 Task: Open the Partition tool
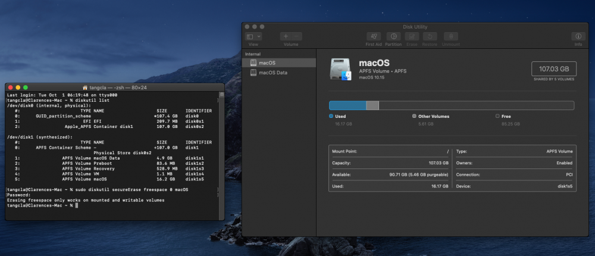coord(393,36)
